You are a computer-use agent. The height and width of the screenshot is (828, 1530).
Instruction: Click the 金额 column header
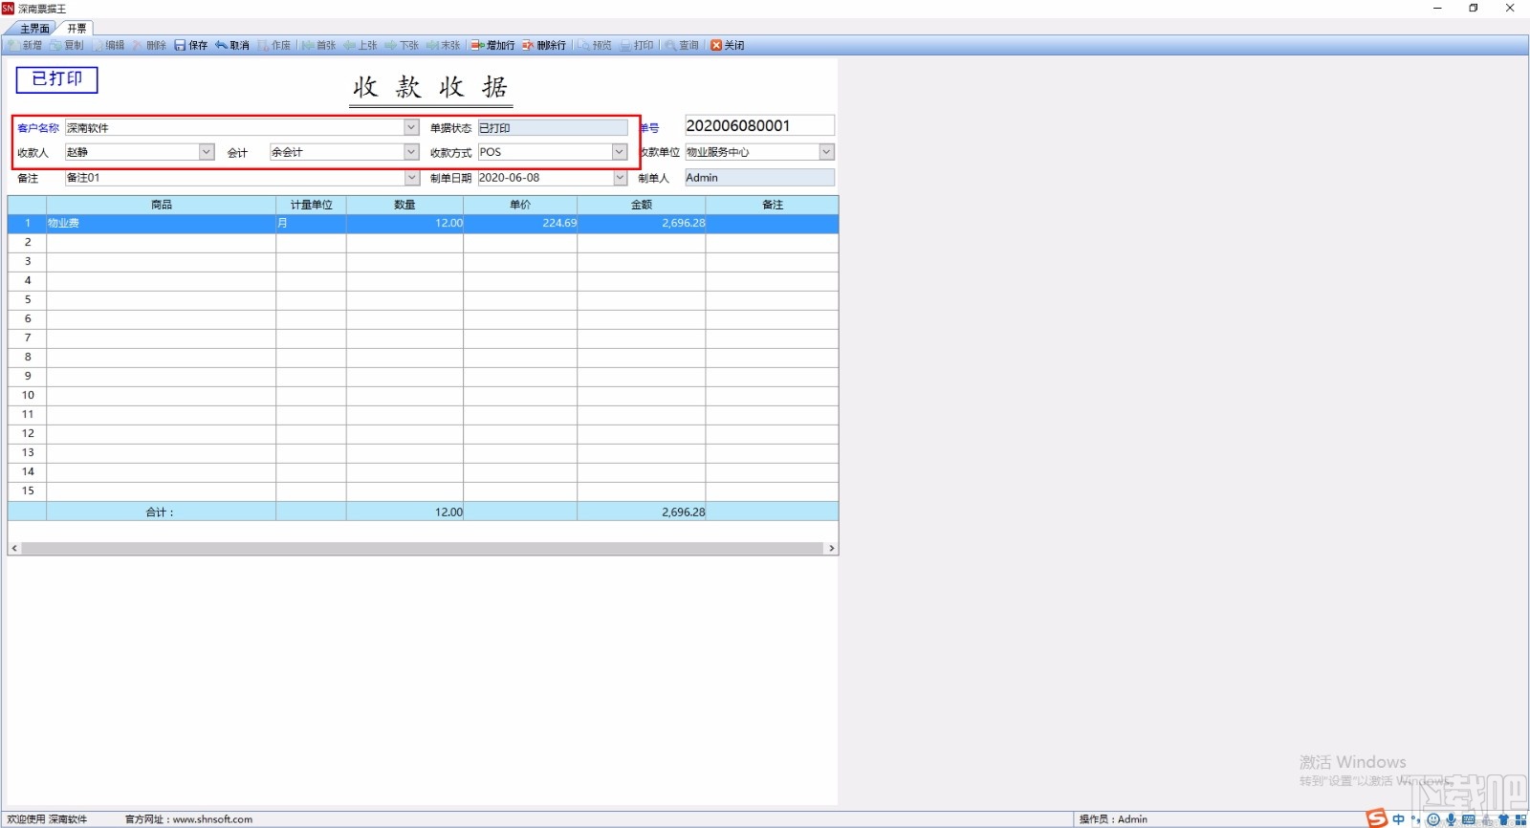point(641,205)
